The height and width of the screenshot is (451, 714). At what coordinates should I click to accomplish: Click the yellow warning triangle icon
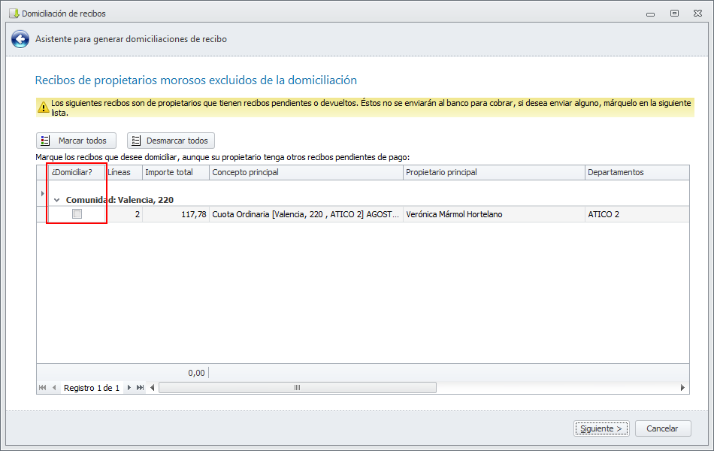coord(44,107)
